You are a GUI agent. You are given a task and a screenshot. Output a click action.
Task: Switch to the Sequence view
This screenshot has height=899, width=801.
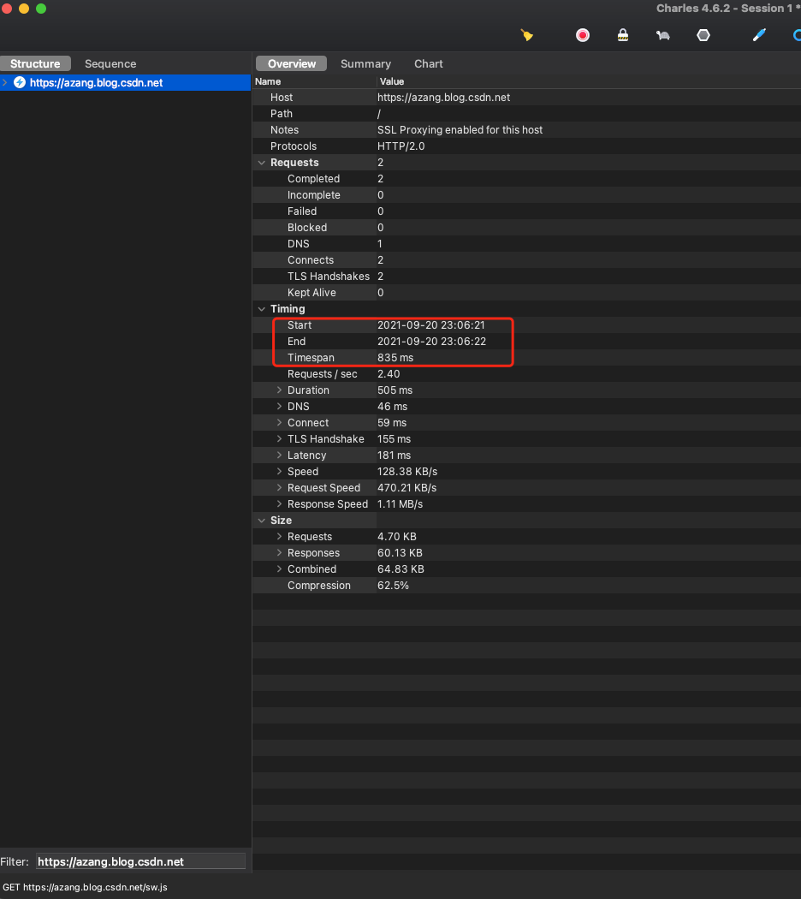110,63
